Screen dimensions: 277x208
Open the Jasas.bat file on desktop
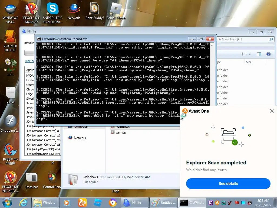(x=32, y=181)
